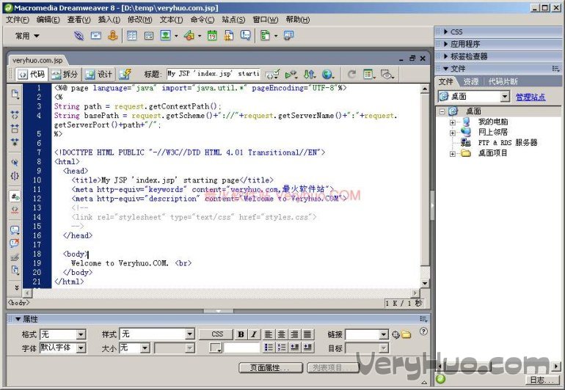Image resolution: width=565 pixels, height=390 pixels.
Task: Toggle Highlight Invalid Code icon
Action: click(15, 210)
